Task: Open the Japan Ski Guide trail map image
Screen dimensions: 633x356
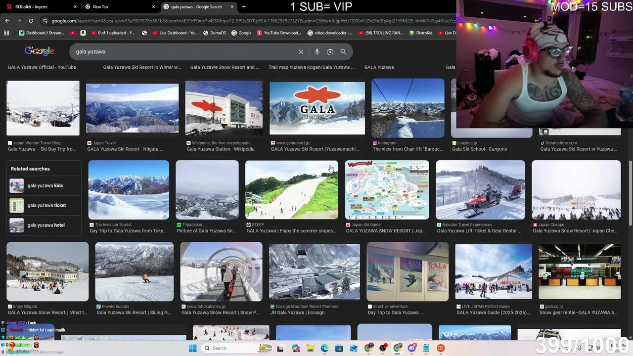Action: [387, 189]
